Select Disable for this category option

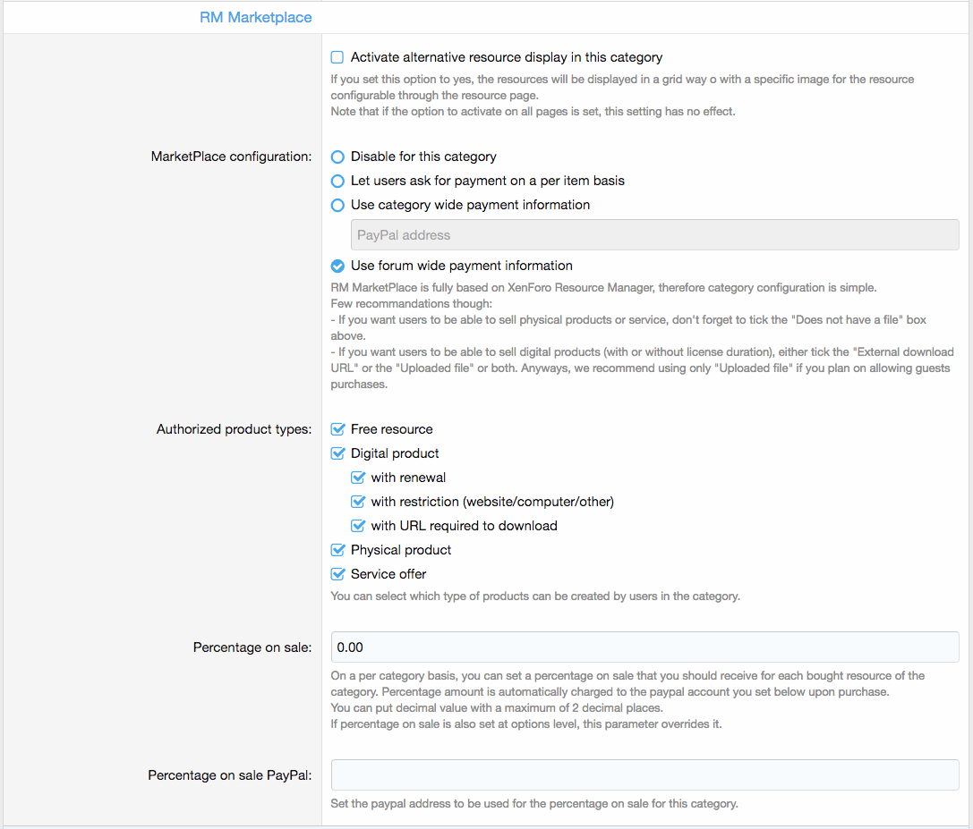click(x=337, y=156)
